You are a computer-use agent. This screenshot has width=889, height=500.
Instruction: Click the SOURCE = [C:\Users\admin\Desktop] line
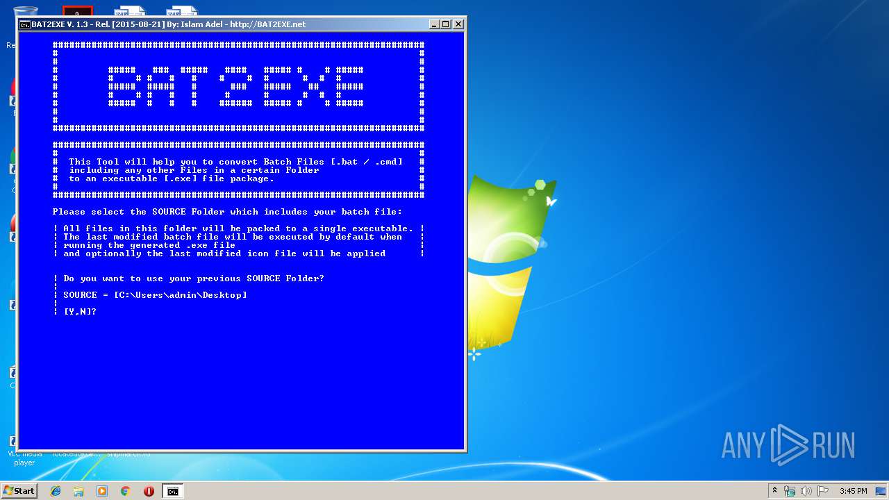point(155,295)
